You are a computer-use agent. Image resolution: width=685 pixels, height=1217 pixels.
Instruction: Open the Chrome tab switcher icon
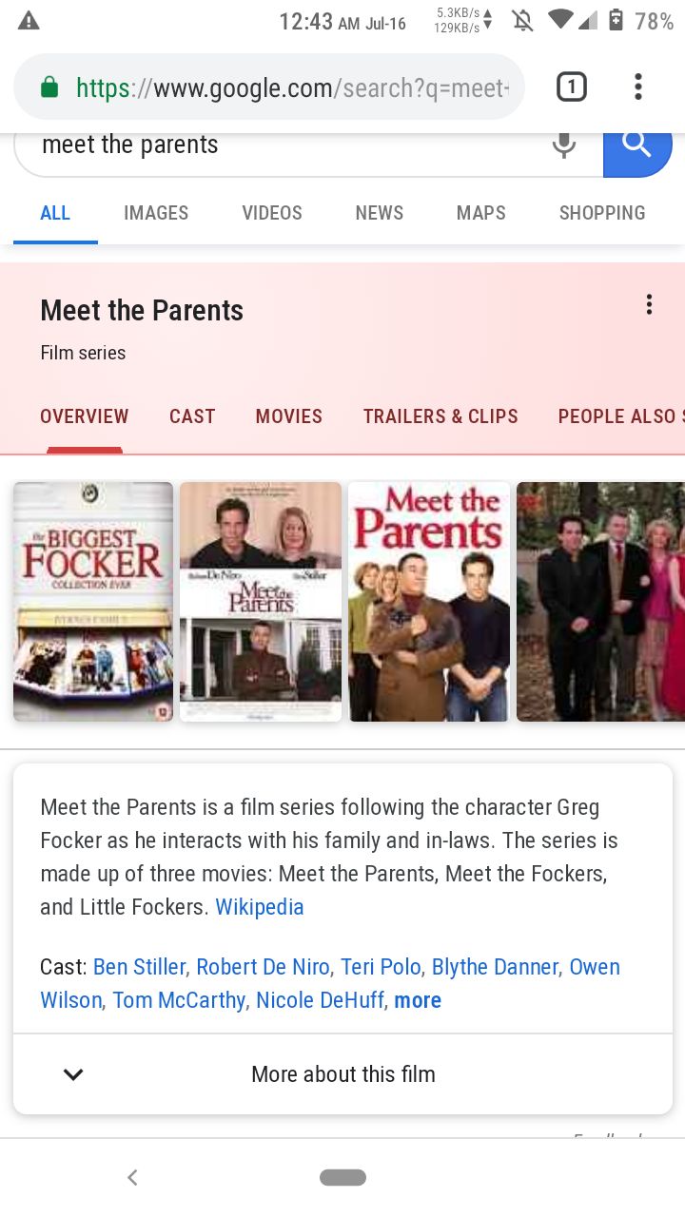coord(571,87)
